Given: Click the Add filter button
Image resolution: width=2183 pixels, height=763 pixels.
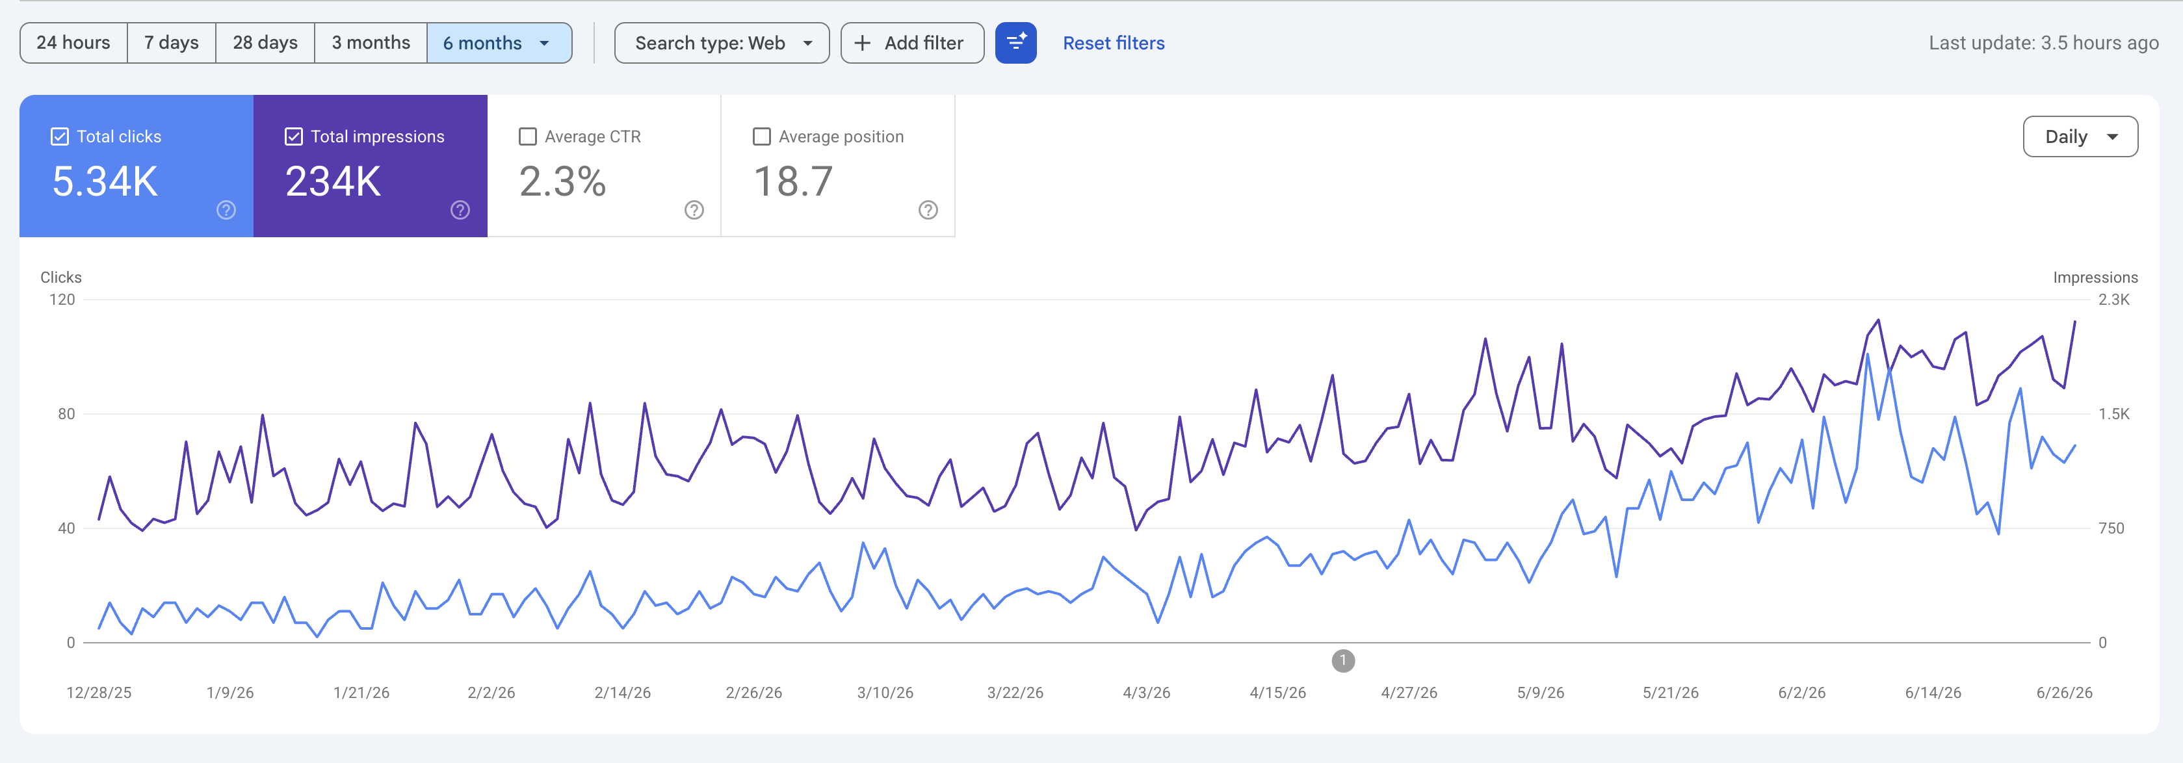Looking at the screenshot, I should coord(912,43).
